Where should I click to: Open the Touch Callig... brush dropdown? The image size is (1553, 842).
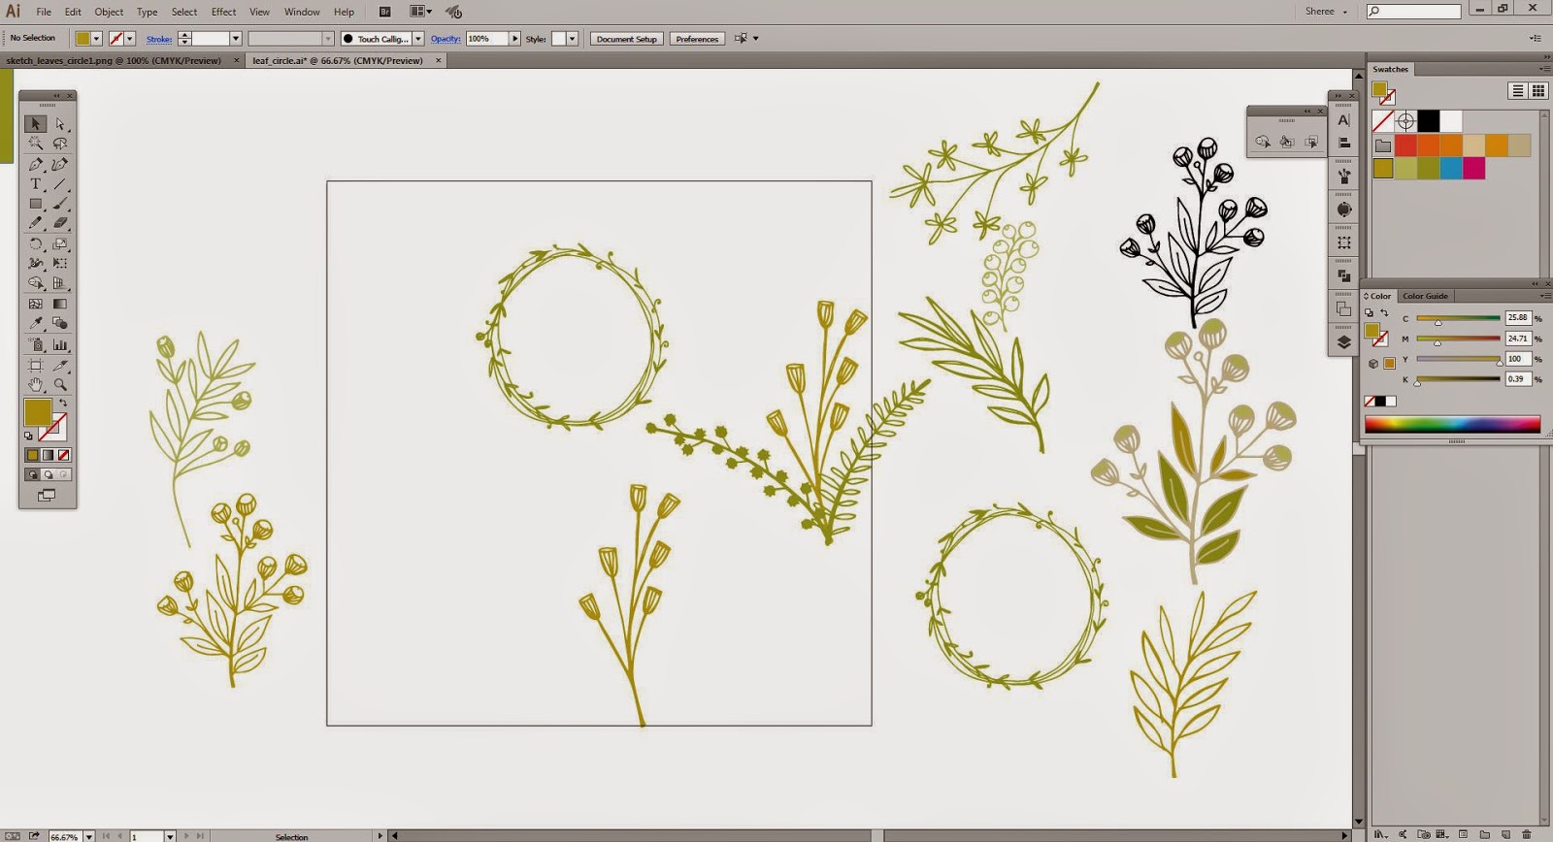click(418, 39)
